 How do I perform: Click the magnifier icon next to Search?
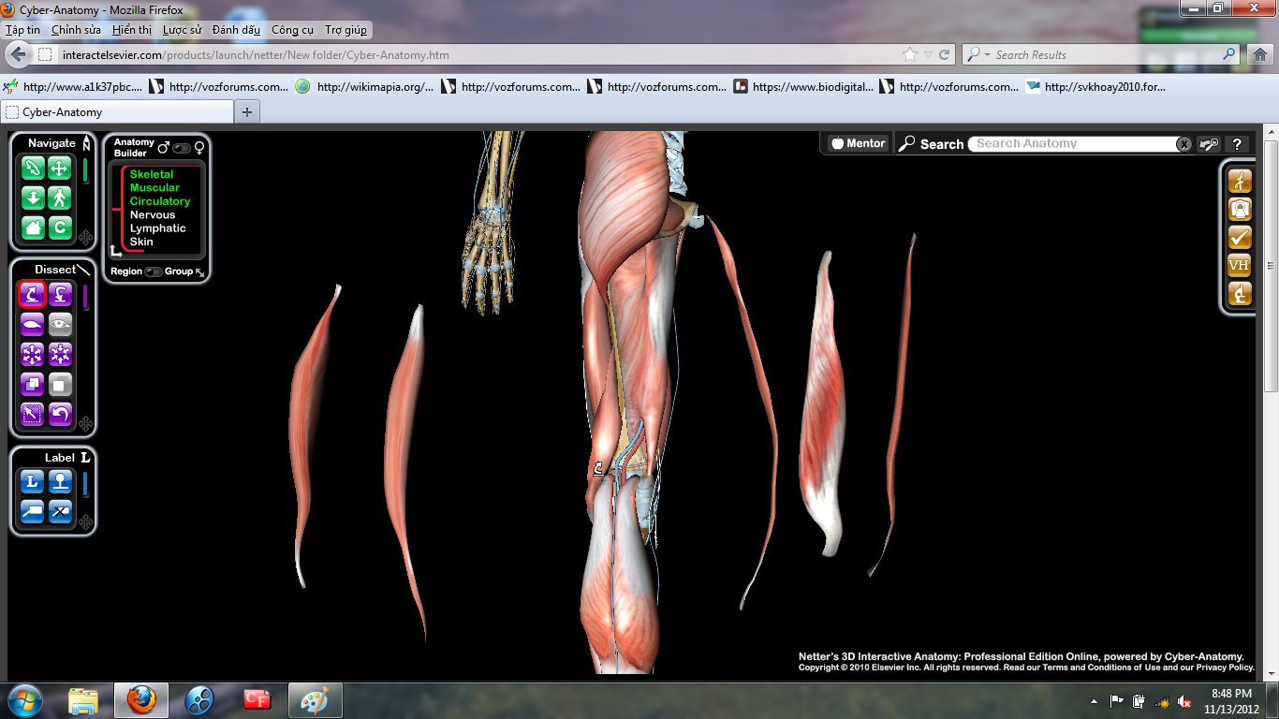[x=906, y=144]
